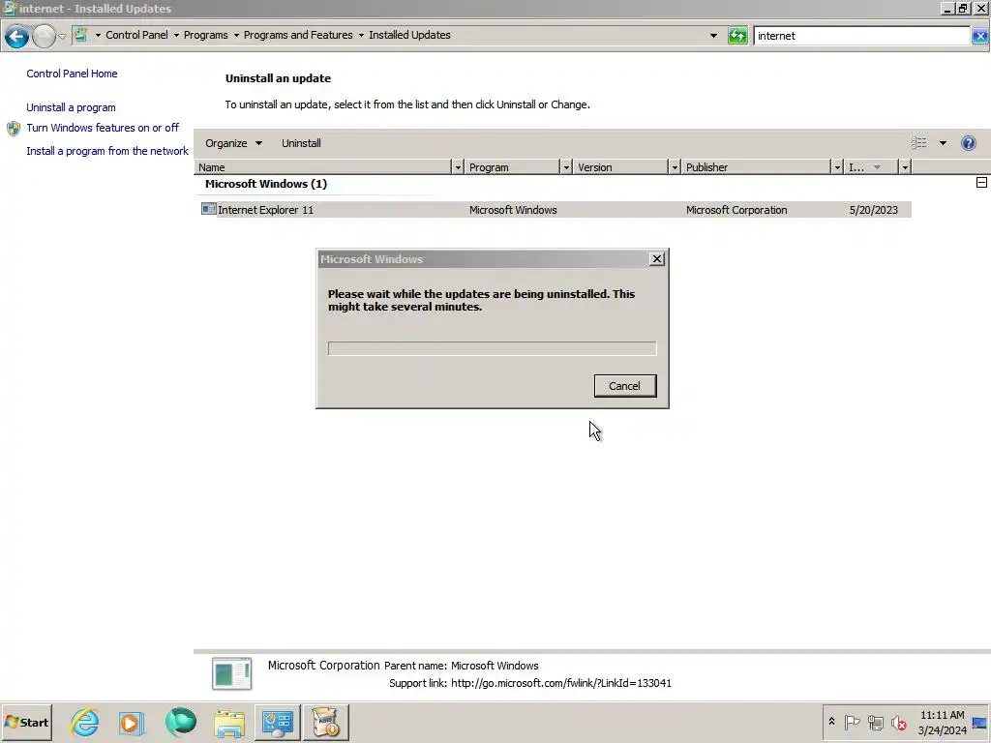Select Installed Updates breadcrumb

[x=409, y=35]
